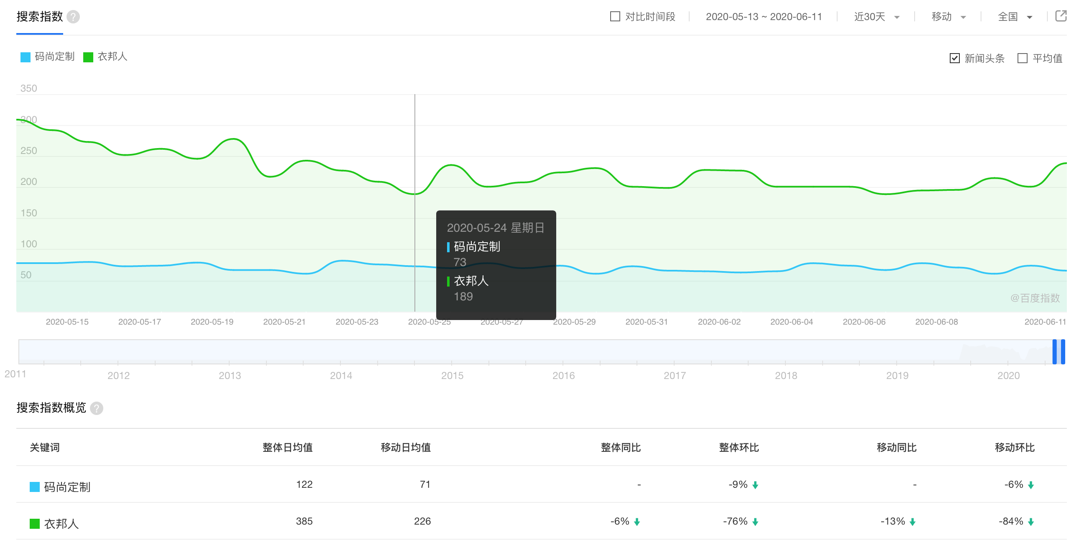Uncheck the 新闻头条 checkbox
1079x543 pixels.
point(955,58)
